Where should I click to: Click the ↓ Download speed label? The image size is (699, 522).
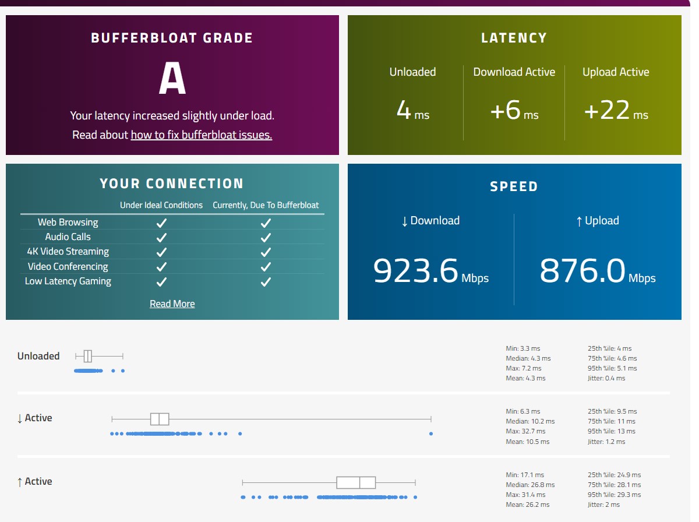430,221
